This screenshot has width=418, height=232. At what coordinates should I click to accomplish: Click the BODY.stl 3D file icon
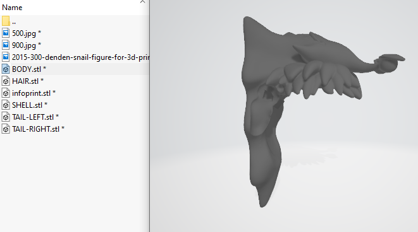click(6, 69)
